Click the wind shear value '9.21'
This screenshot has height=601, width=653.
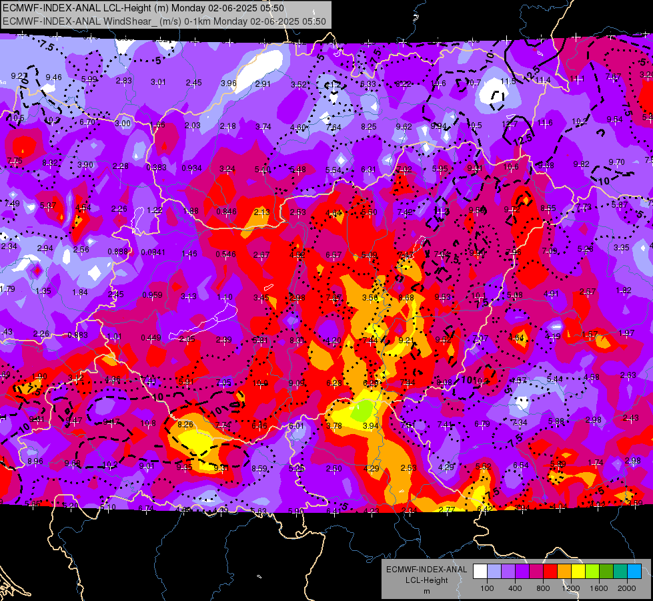point(406,341)
